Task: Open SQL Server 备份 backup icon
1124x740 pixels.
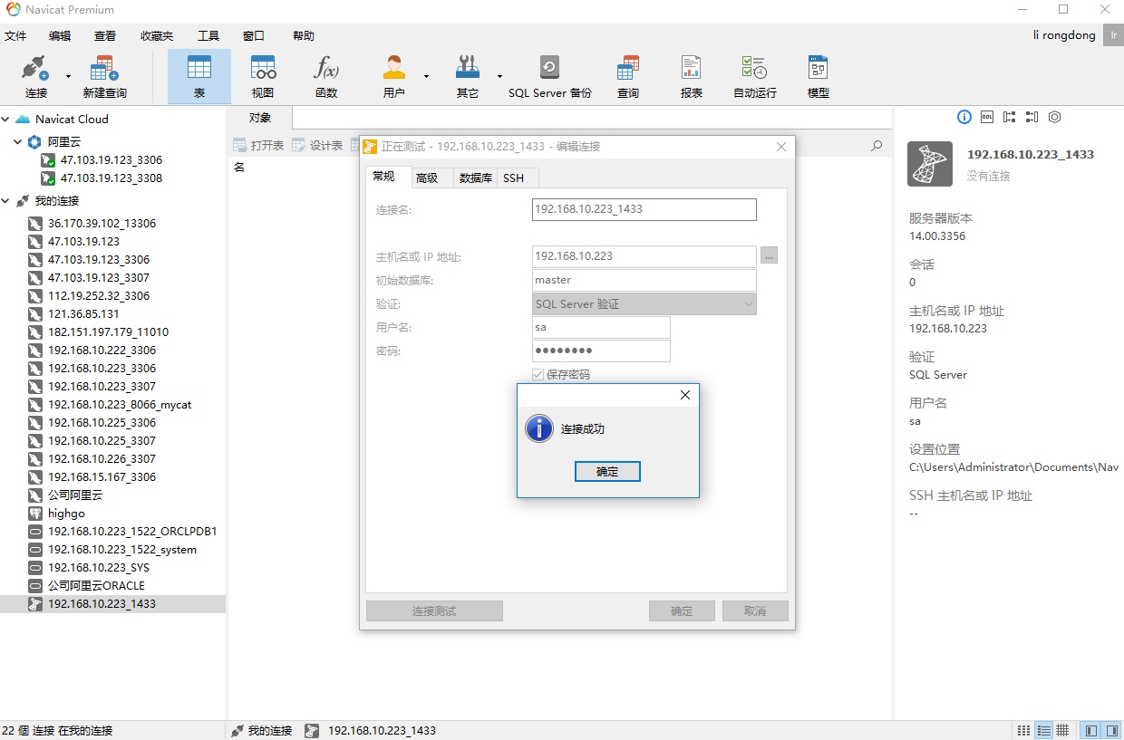Action: coord(550,77)
